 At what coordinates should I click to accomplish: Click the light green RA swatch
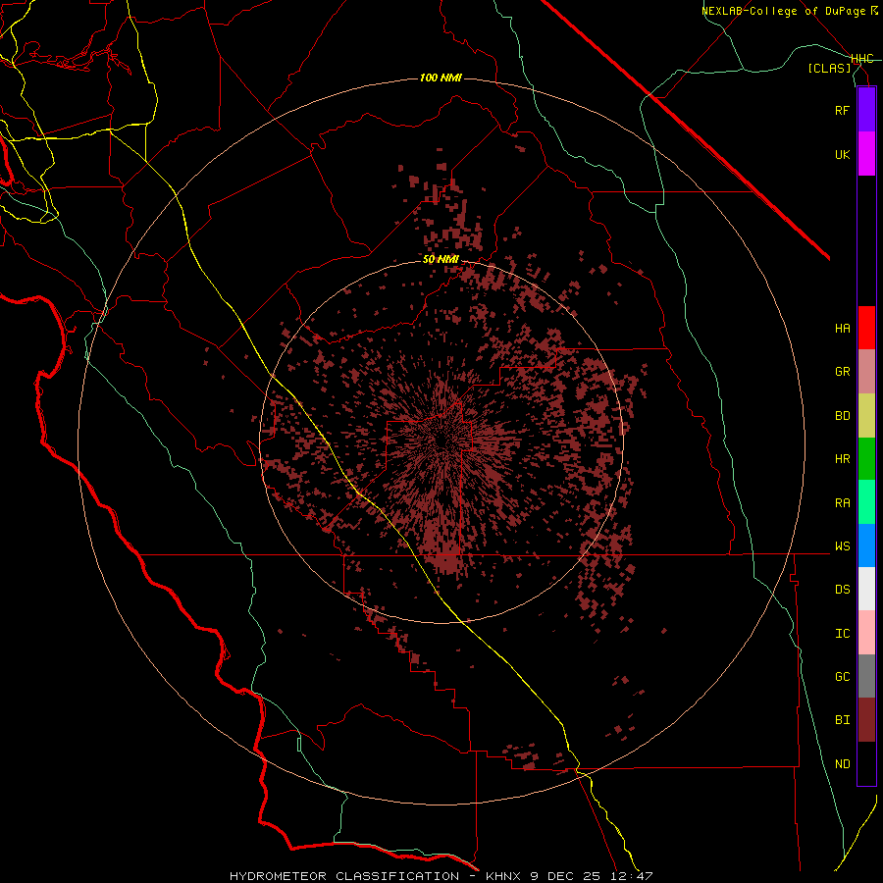(866, 502)
